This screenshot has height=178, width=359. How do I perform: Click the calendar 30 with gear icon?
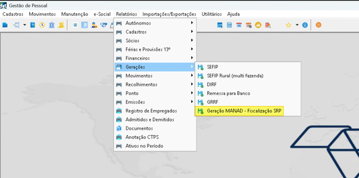point(249,25)
